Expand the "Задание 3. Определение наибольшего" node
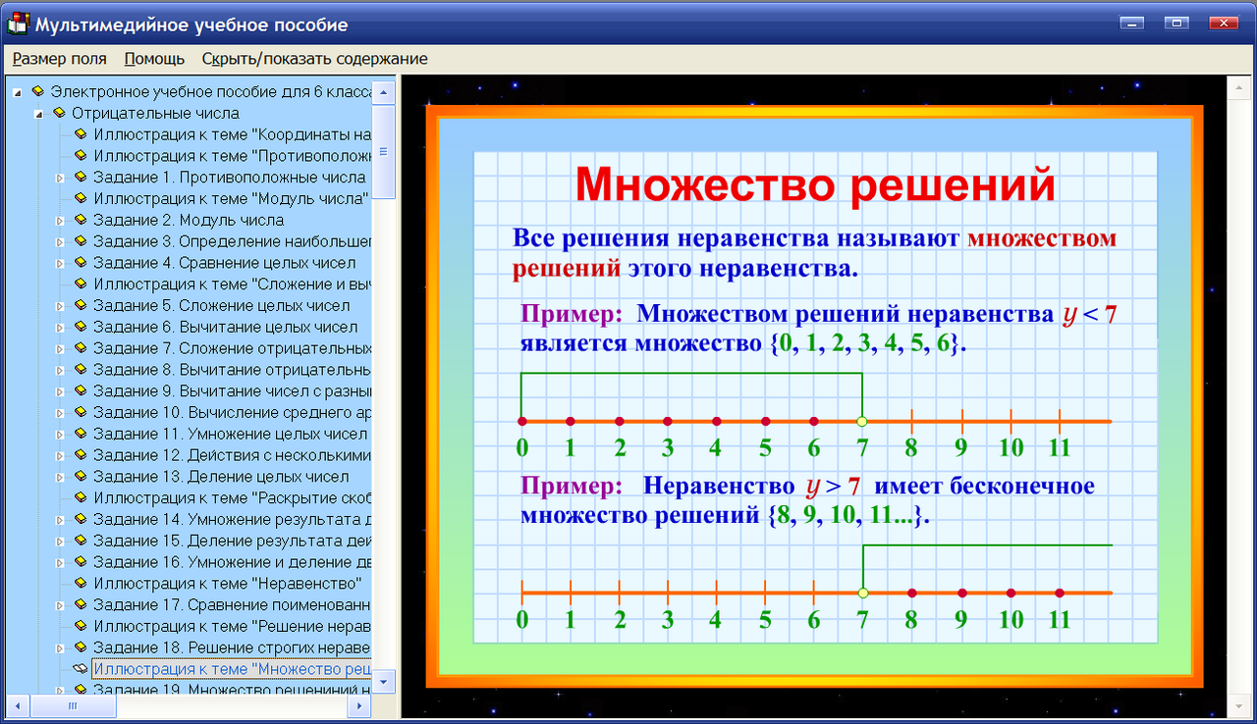This screenshot has height=724, width=1257. (61, 241)
